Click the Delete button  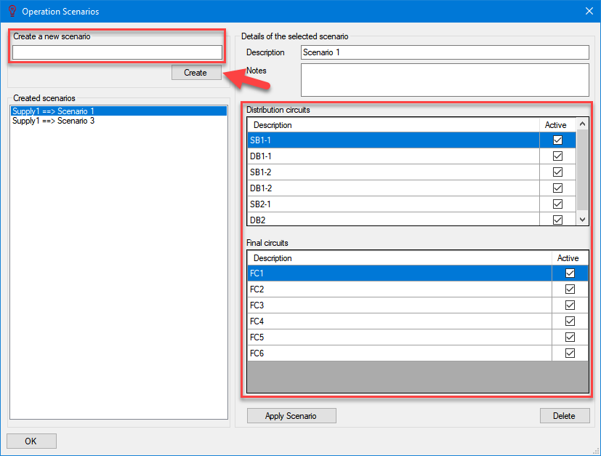tap(564, 416)
